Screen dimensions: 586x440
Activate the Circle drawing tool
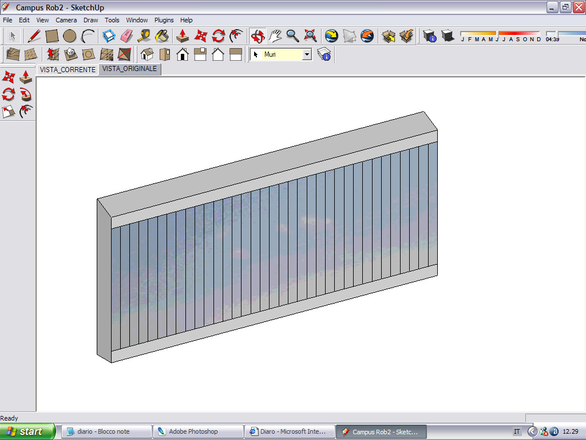point(70,36)
